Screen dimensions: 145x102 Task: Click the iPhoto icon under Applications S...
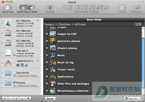coord(22,65)
